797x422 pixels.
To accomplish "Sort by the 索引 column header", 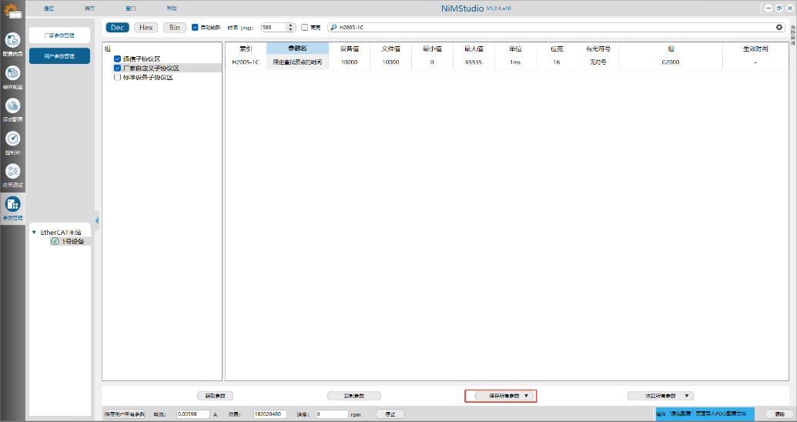I will (246, 49).
